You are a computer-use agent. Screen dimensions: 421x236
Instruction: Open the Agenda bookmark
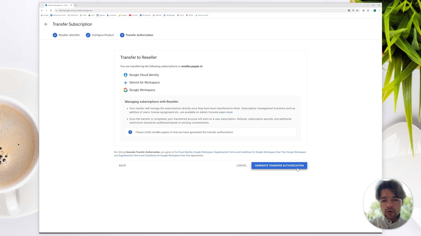[x=101, y=15]
